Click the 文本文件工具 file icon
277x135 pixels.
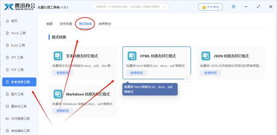(7, 82)
